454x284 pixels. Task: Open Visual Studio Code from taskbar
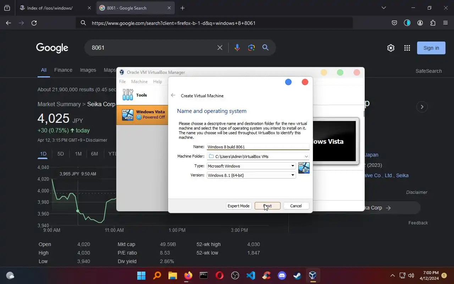(250, 275)
